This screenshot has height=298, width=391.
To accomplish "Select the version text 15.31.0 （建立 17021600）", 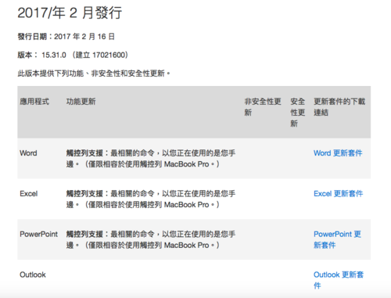I will 84,55.
